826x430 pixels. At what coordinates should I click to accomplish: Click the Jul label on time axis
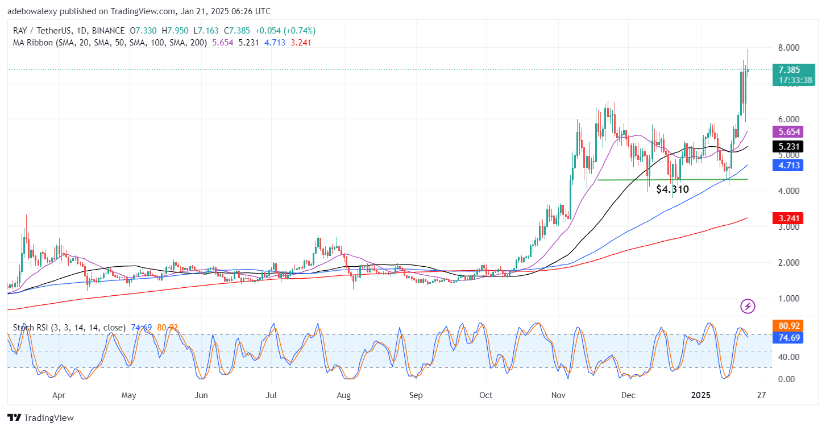(271, 395)
